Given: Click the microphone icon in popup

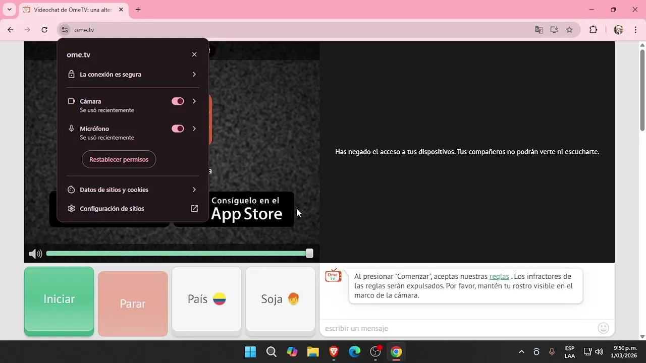Looking at the screenshot, I should (x=72, y=129).
